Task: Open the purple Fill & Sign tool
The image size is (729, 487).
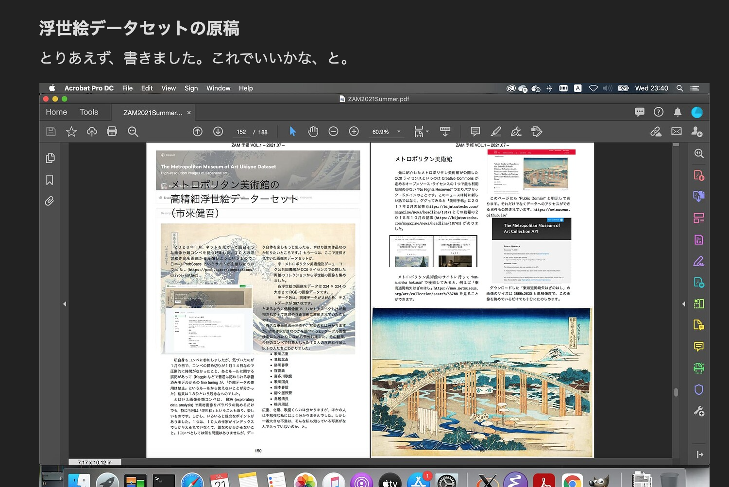Action: coord(699,261)
